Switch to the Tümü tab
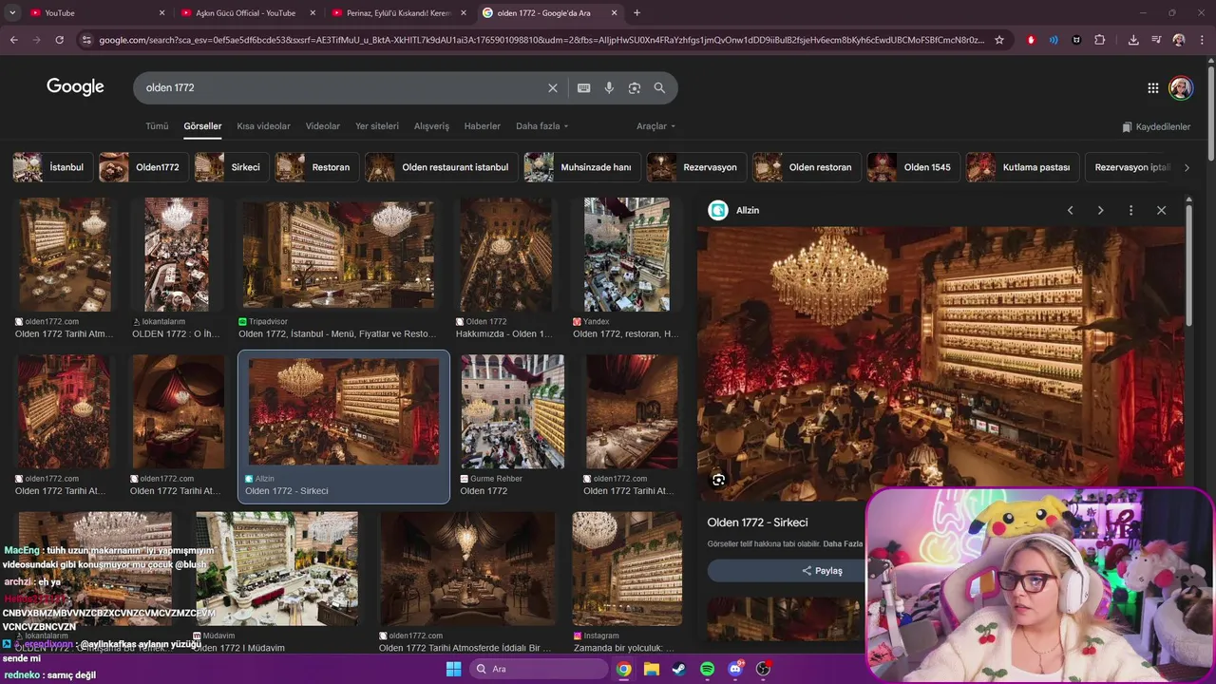Viewport: 1216px width, 684px height. click(x=157, y=126)
